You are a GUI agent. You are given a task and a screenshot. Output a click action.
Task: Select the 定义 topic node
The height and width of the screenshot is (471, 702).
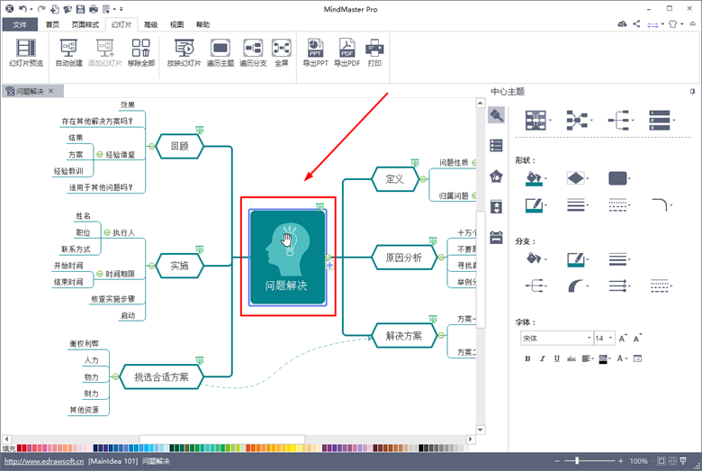click(395, 179)
